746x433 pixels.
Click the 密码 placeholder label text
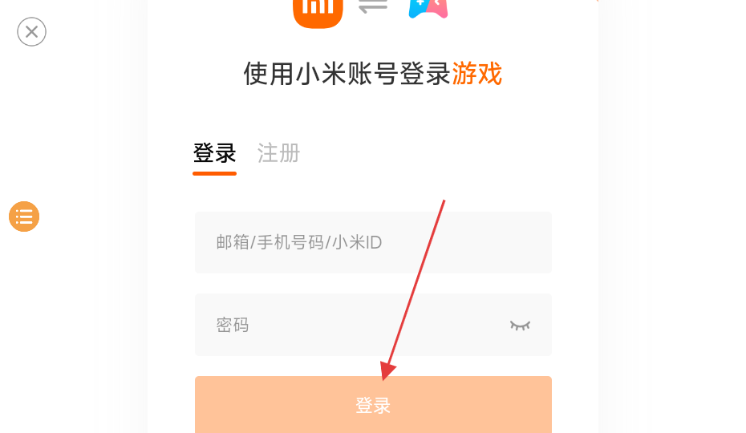pos(232,325)
